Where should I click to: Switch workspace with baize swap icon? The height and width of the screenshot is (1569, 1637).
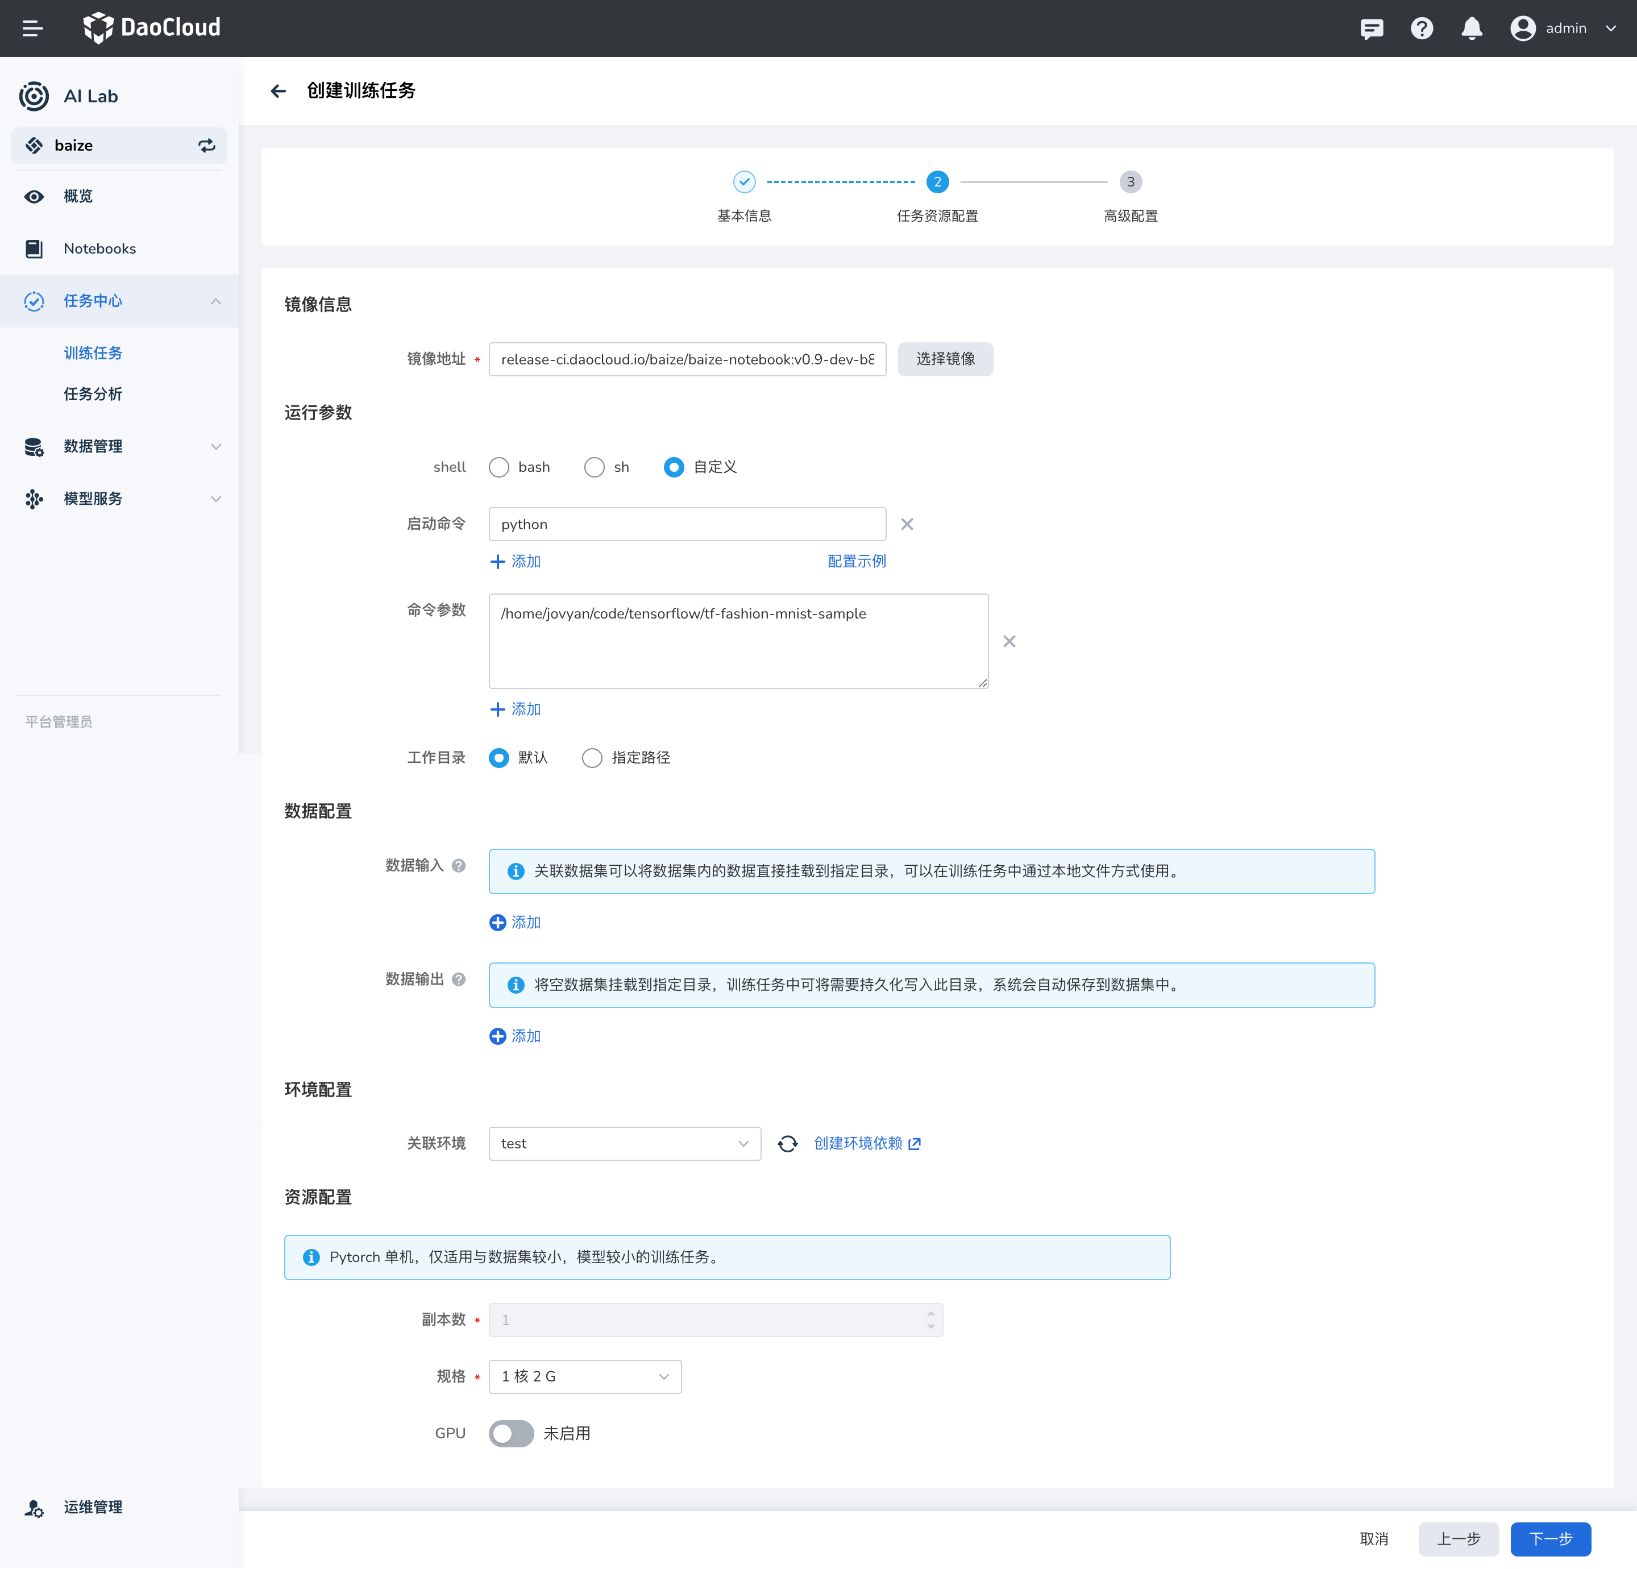coord(206,146)
